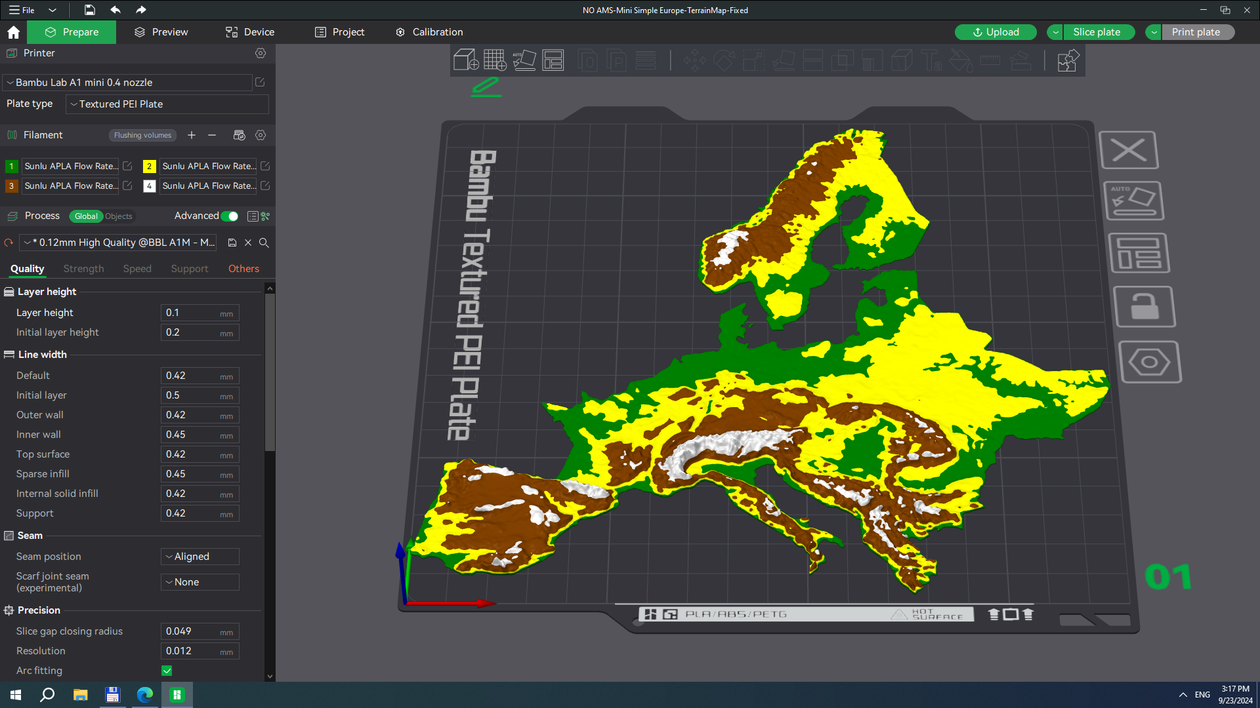Click the plate-side arrange icon
Screen dimensions: 1260x708
click(1139, 253)
